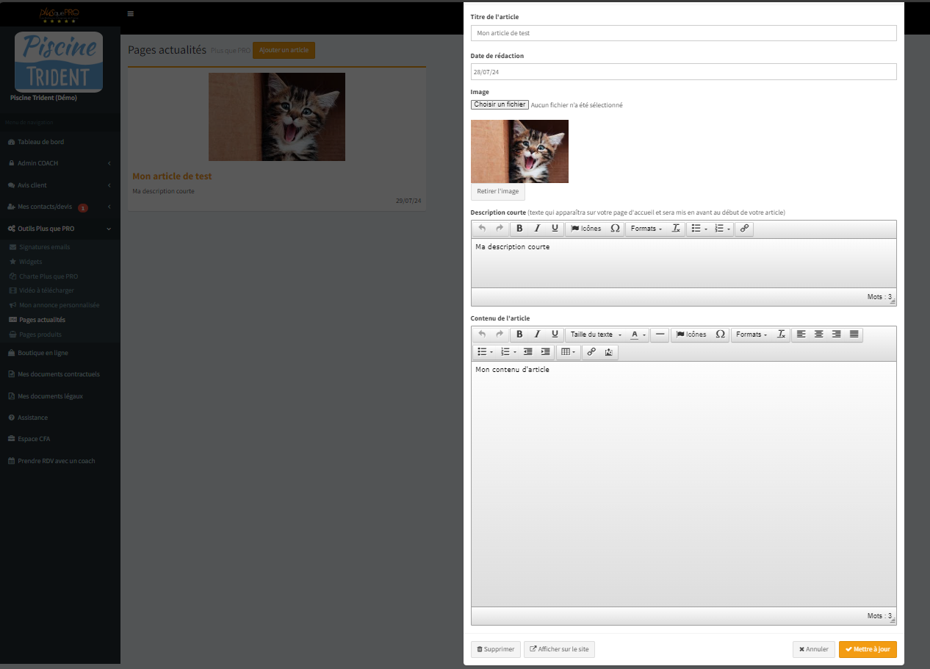The height and width of the screenshot is (669, 930).
Task: Open numbered list style arrow in article content
Action: click(516, 352)
